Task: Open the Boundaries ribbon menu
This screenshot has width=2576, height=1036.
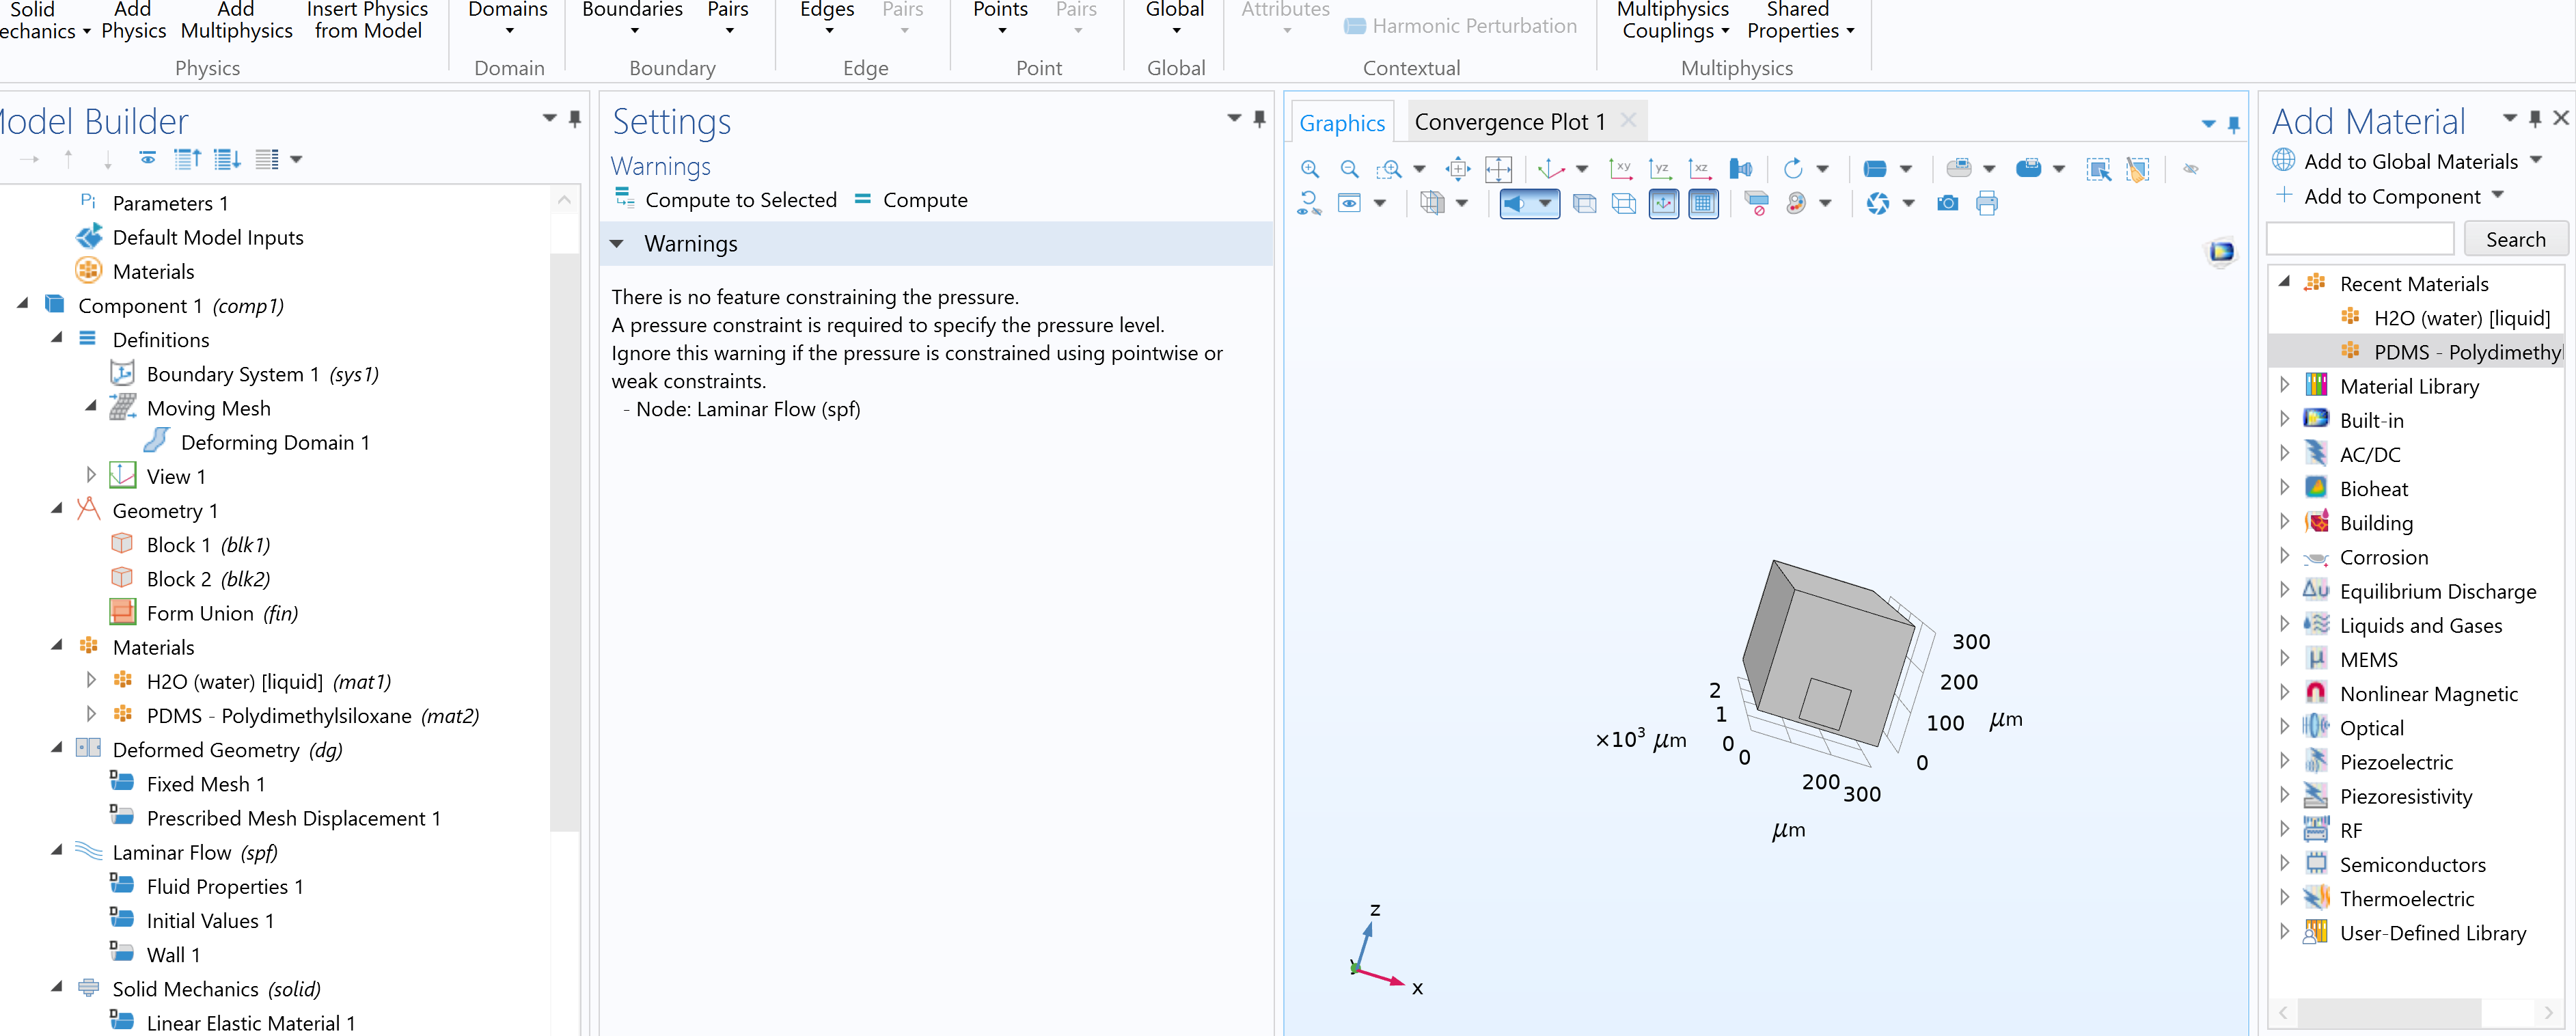Action: [x=632, y=18]
